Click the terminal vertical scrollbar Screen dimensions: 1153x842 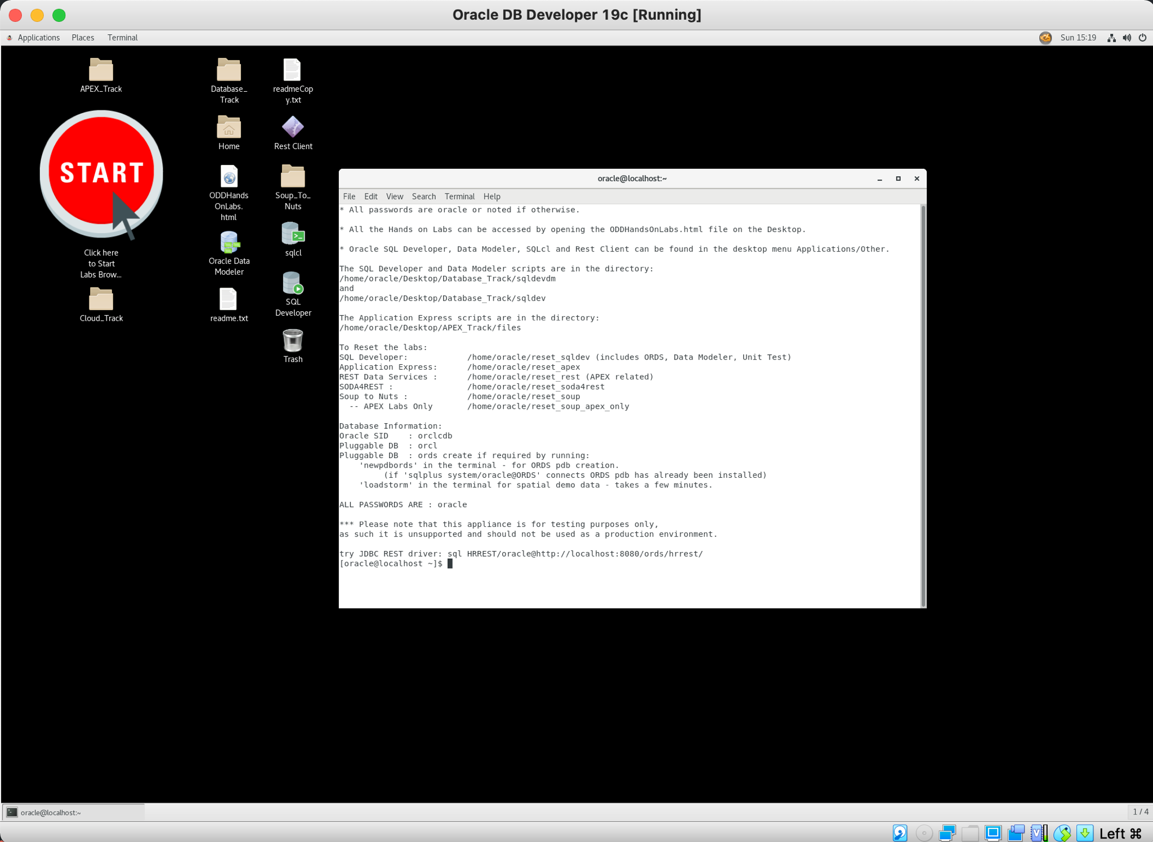tap(923, 406)
